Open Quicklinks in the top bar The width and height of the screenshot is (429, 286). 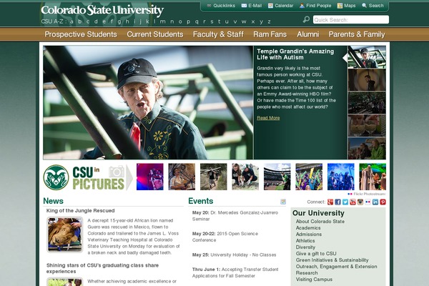click(221, 6)
